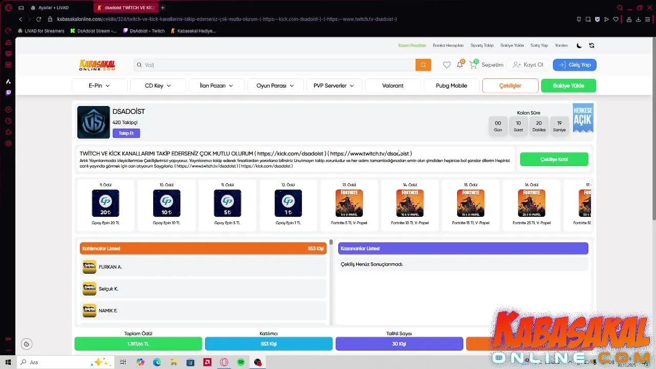Click participant FURKAN A. row
The height and width of the screenshot is (369, 656).
203,267
